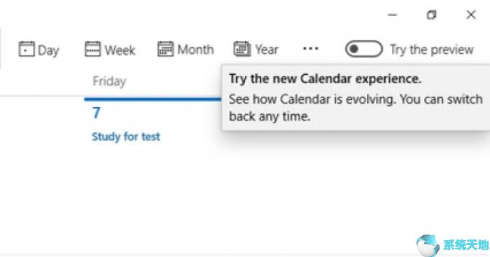The width and height of the screenshot is (490, 257).
Task: Switch to the Week text label
Action: pyautogui.click(x=120, y=50)
